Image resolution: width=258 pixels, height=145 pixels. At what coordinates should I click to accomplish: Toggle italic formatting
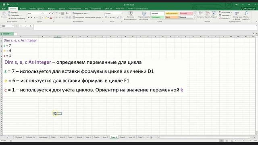[31, 17]
